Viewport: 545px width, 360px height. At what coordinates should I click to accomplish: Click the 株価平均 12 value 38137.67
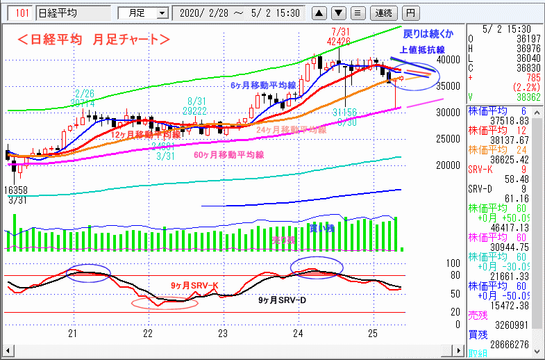[x=510, y=140]
